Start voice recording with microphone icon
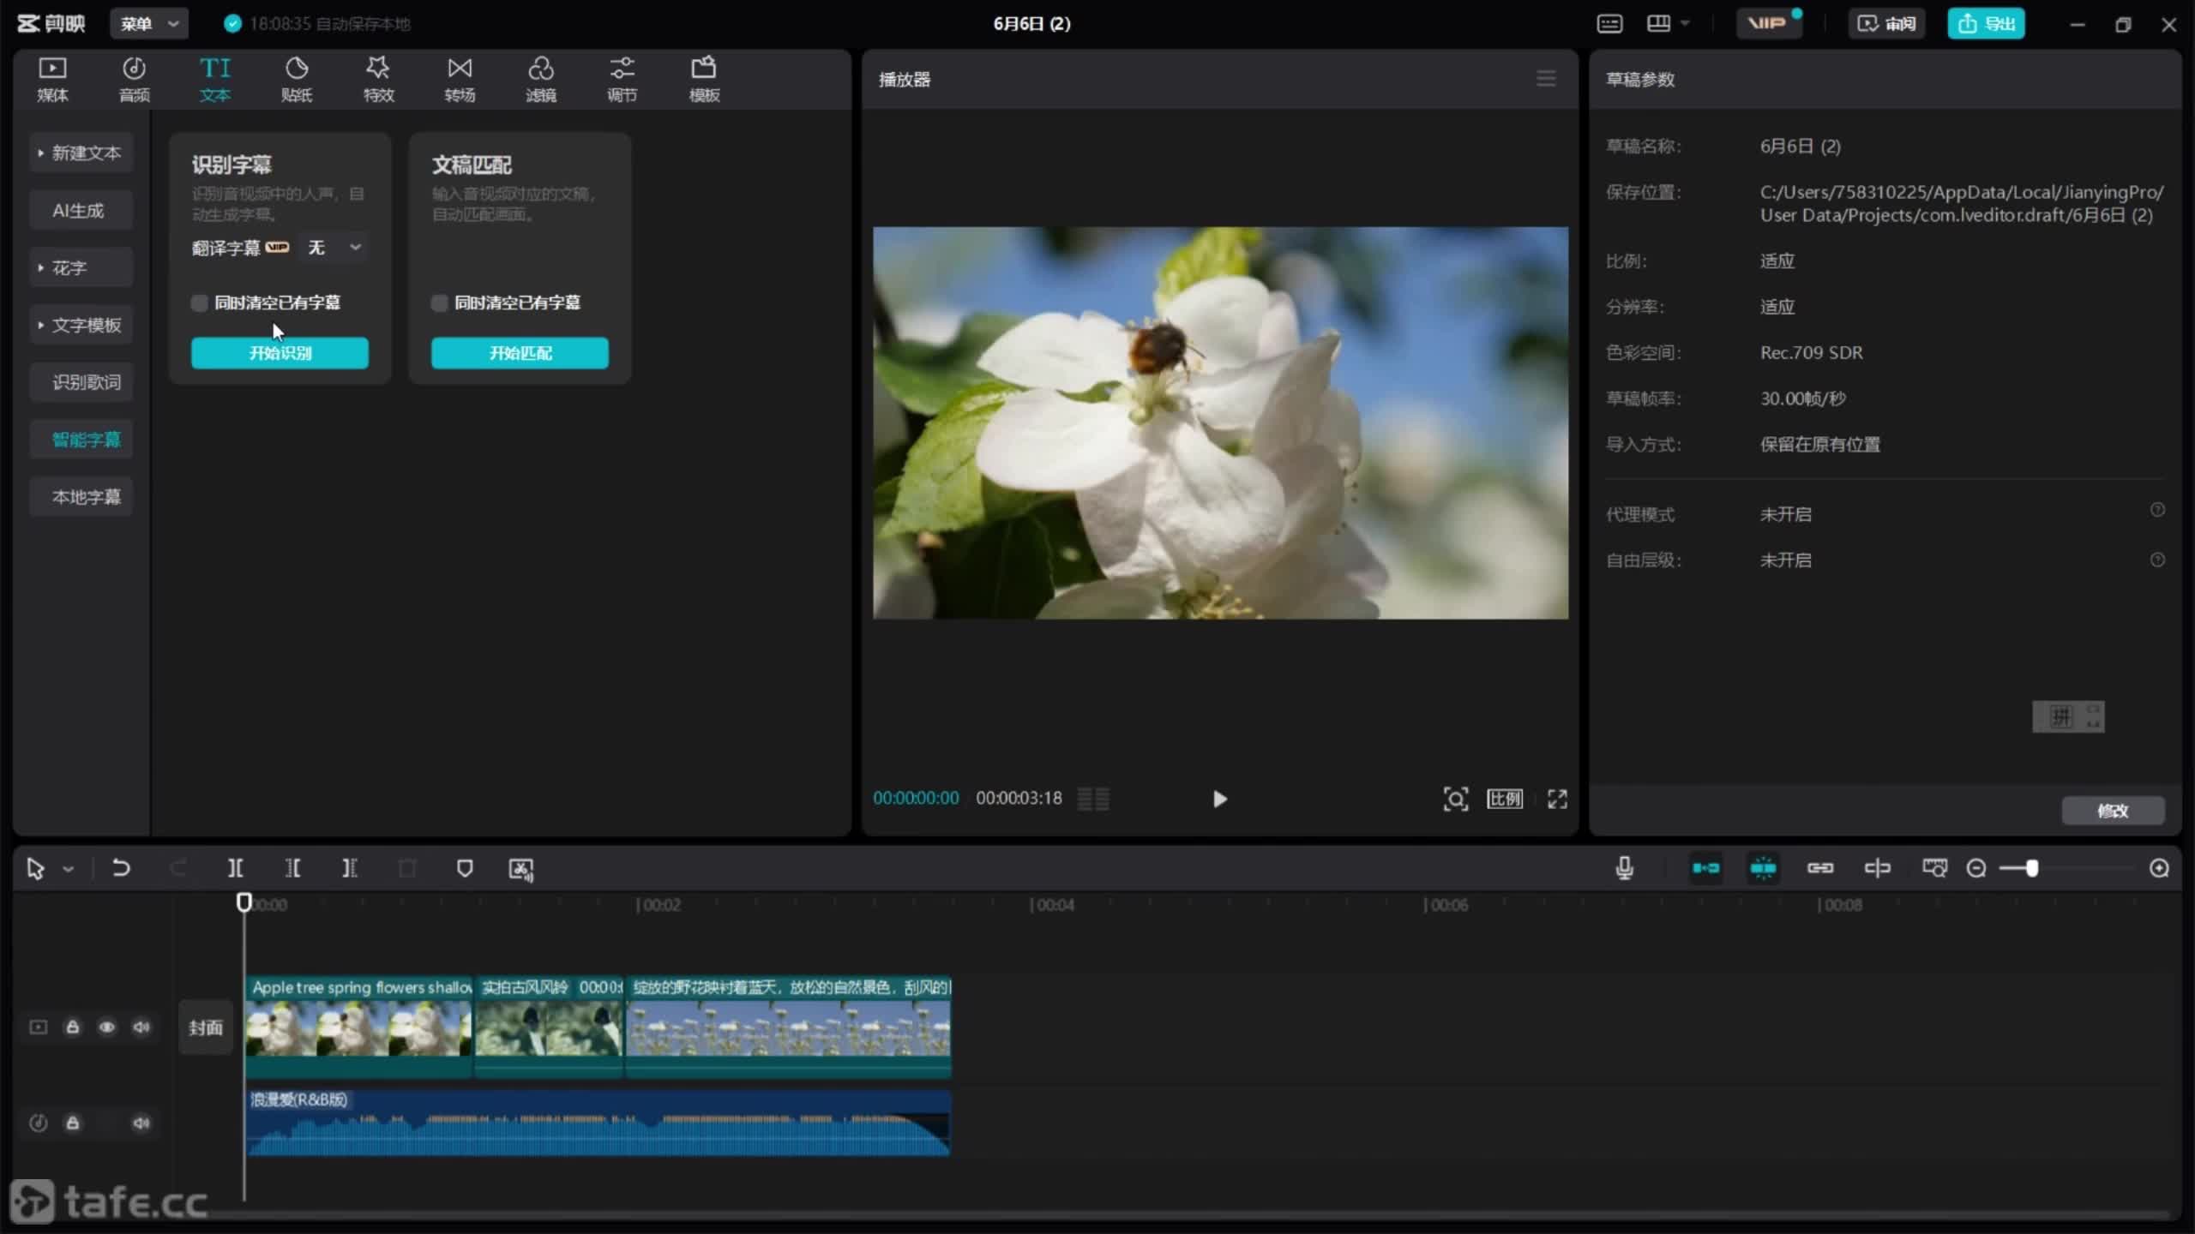The image size is (2195, 1234). [1624, 868]
